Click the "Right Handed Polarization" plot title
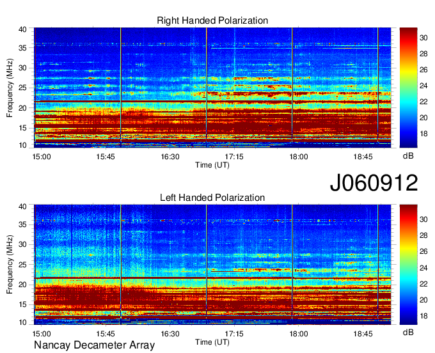 212,20
